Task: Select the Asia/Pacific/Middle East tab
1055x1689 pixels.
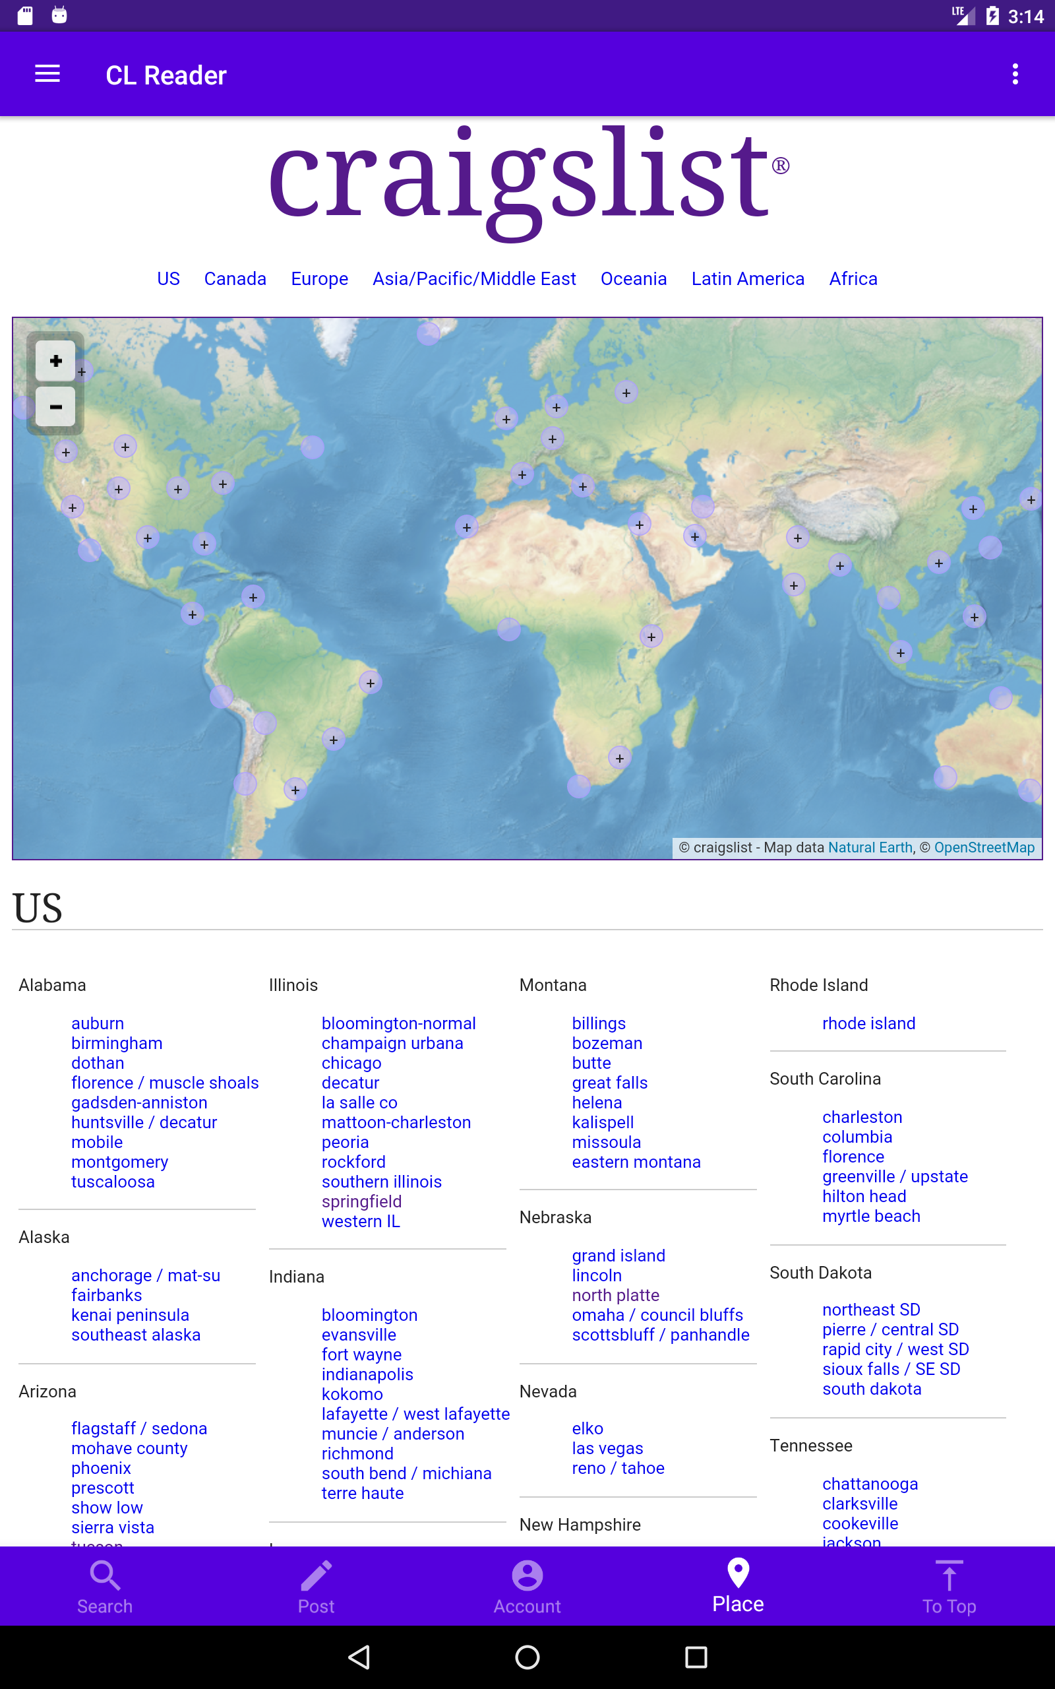Action: (475, 278)
